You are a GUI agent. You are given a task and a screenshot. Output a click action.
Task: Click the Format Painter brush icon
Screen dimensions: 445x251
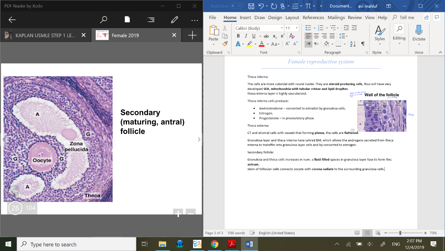click(x=225, y=44)
